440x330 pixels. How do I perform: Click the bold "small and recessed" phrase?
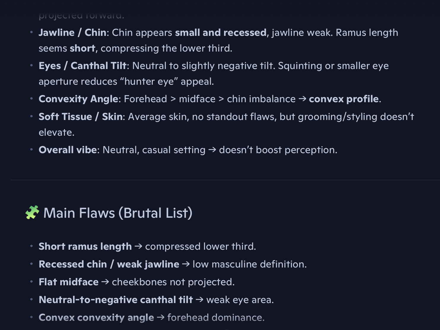(220, 33)
